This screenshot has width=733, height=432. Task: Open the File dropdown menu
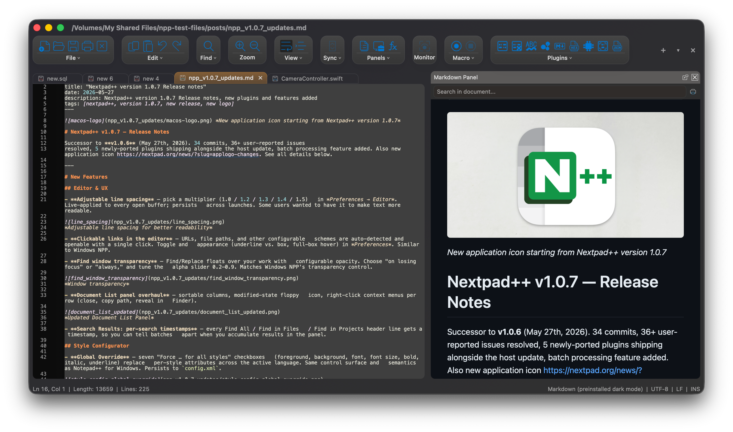click(x=73, y=58)
